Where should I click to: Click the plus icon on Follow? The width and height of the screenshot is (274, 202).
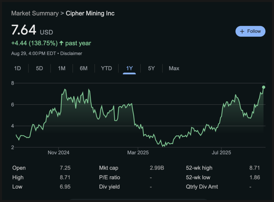(242, 31)
